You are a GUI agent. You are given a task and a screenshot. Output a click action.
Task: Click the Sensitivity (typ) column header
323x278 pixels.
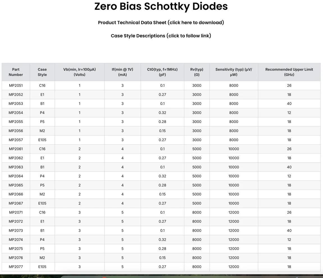tap(234, 72)
